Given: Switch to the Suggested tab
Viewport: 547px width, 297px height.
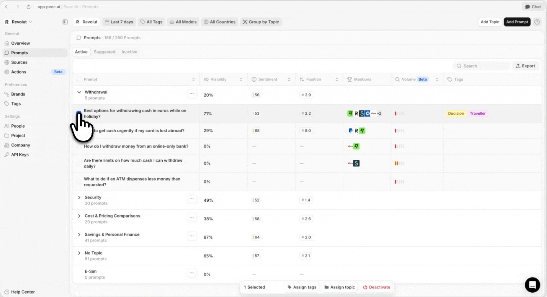Looking at the screenshot, I should pos(104,52).
